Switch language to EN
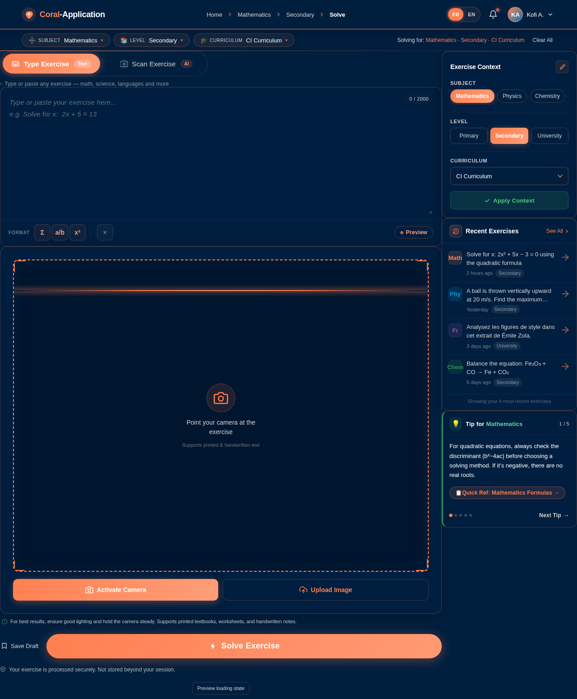Screen dimensions: 577x699 pyautogui.click(x=471, y=14)
